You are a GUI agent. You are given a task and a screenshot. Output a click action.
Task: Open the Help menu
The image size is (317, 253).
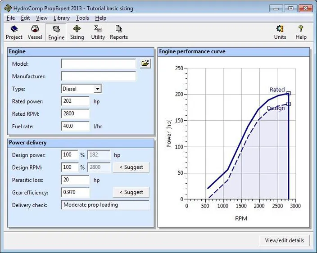pyautogui.click(x=101, y=18)
